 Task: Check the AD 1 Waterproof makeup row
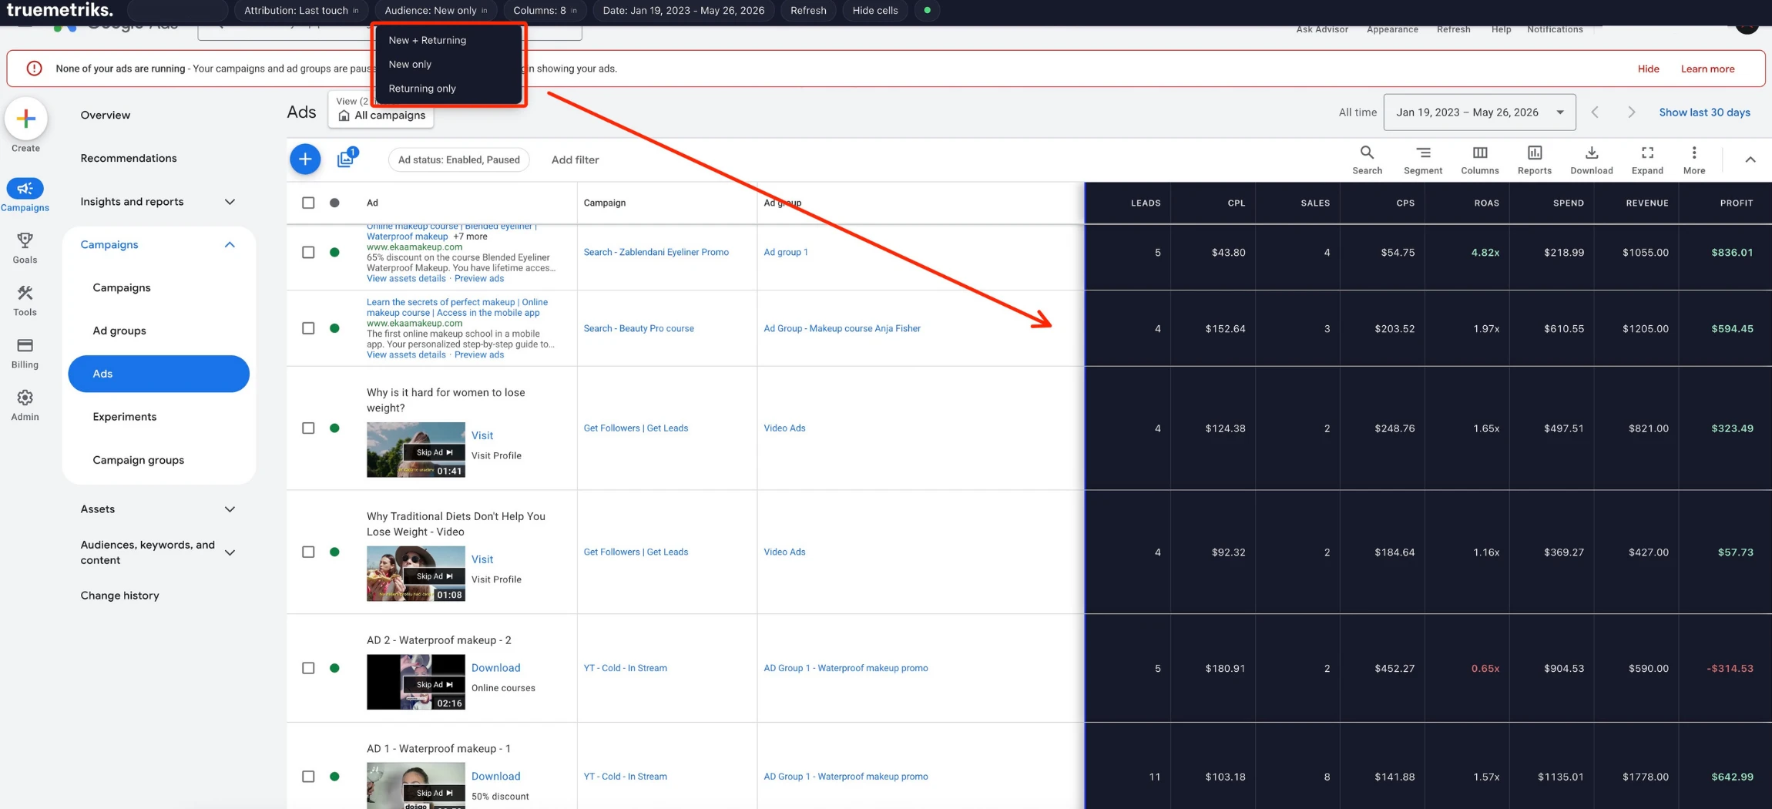[308, 777]
